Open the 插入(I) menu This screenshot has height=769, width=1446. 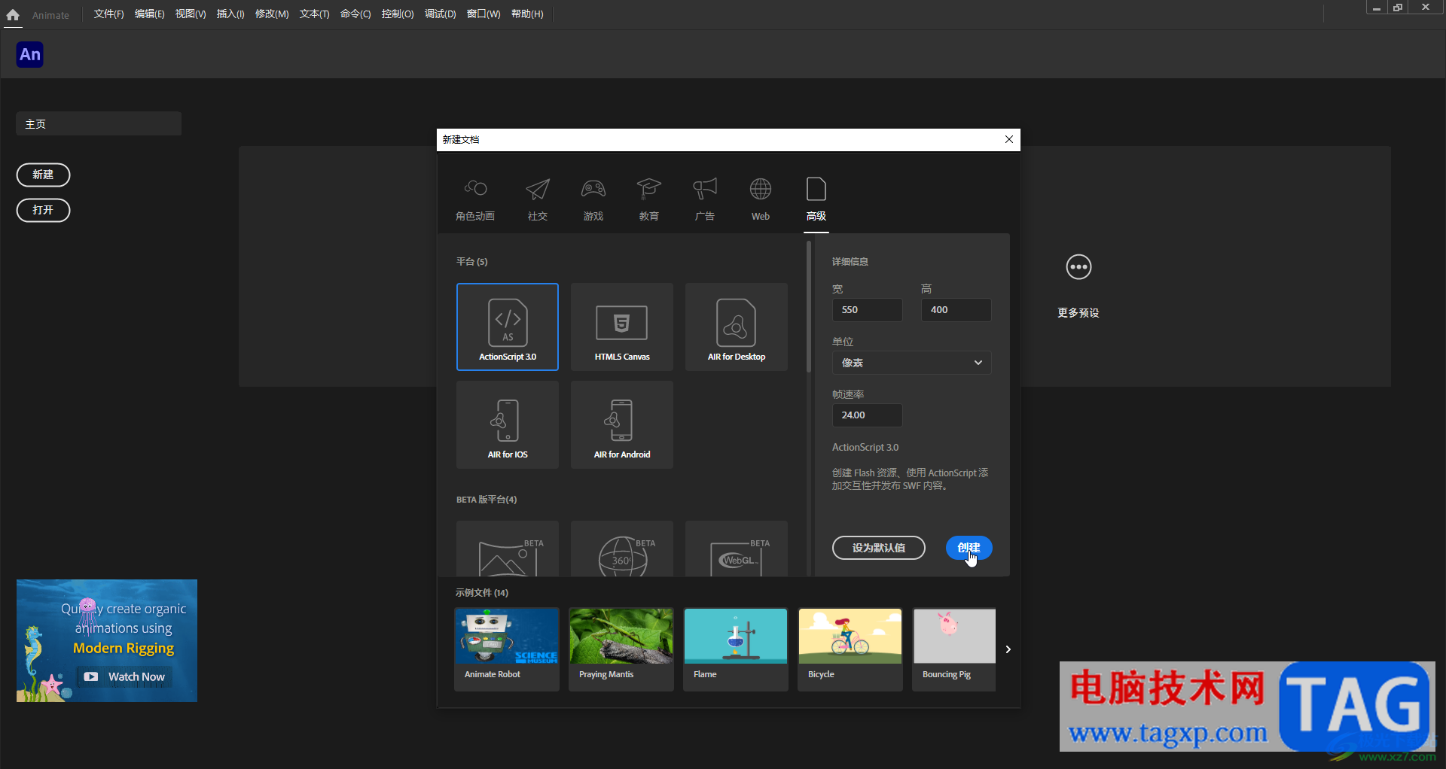click(230, 14)
